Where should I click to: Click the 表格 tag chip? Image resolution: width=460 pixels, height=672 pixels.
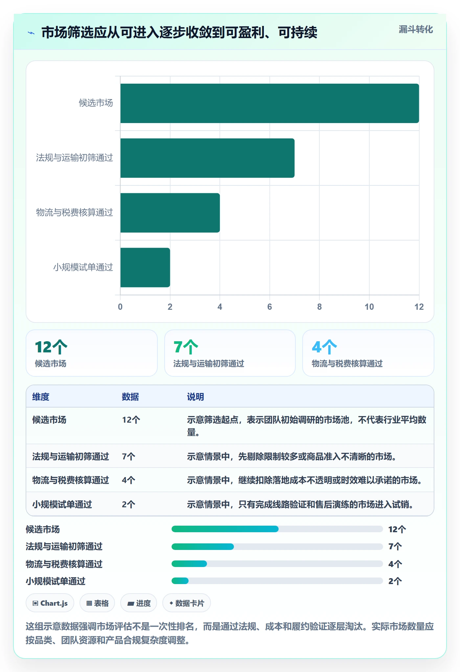pos(97,603)
